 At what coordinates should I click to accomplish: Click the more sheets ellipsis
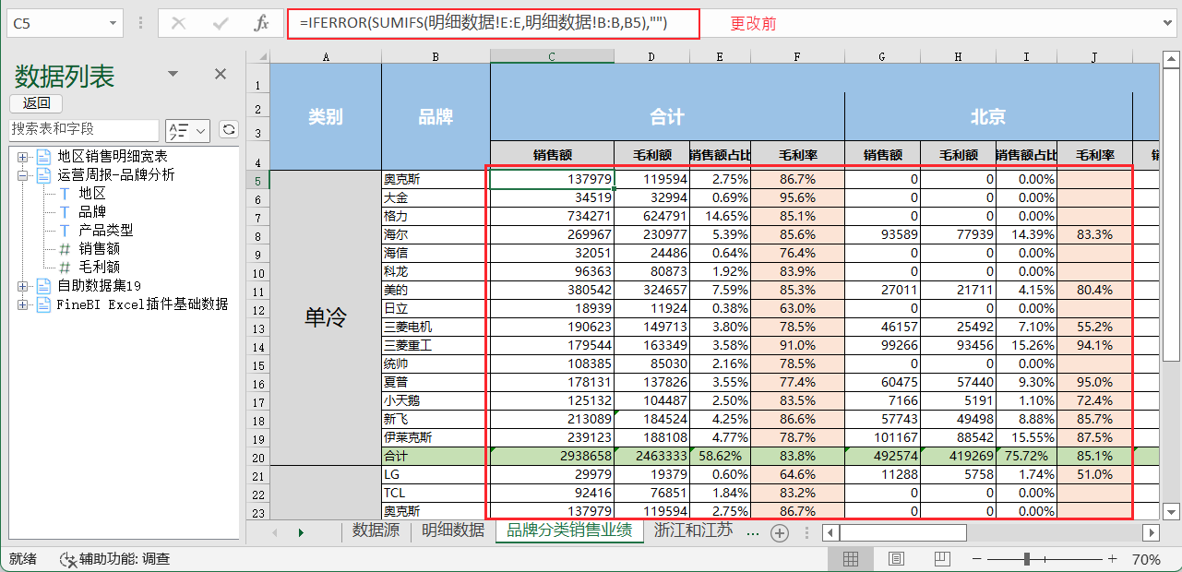click(753, 532)
